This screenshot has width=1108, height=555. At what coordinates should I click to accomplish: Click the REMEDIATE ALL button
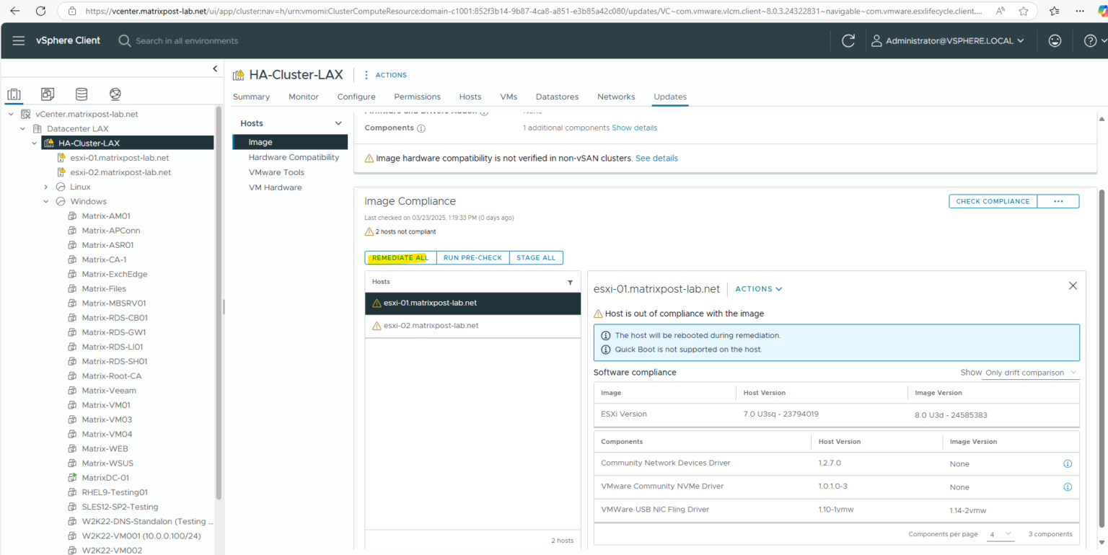click(x=400, y=257)
